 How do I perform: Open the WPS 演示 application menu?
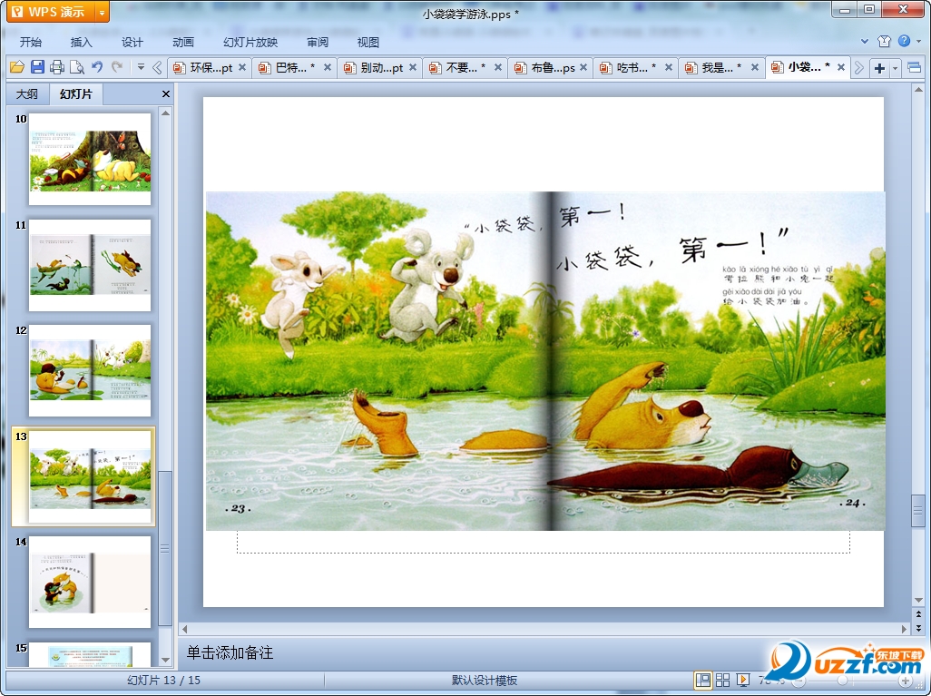pos(51,12)
